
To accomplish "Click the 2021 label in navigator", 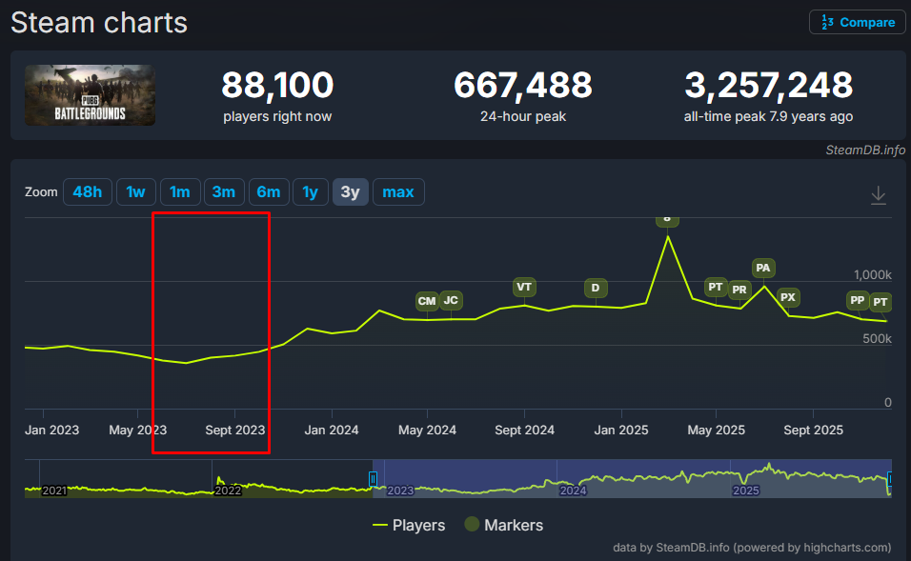I will [54, 491].
